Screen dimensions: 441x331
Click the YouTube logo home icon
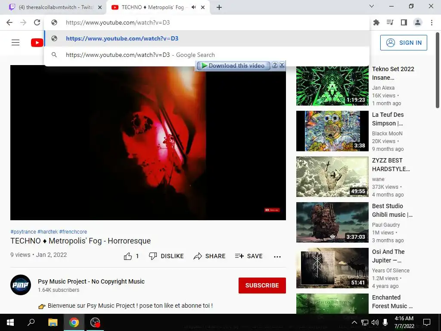37,43
